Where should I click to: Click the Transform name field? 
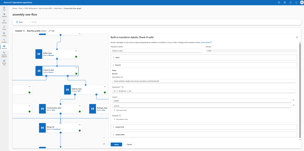pyautogui.click(x=156, y=51)
